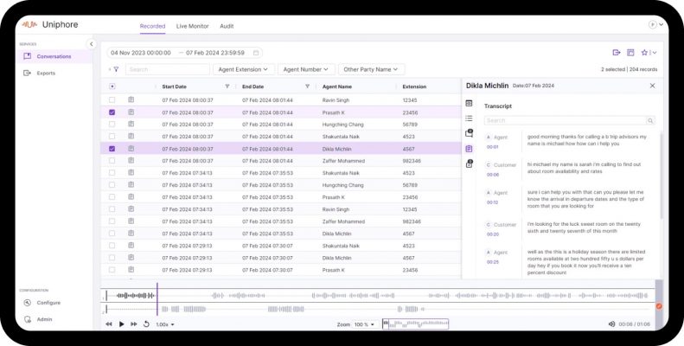Toggle the select-all checkbox in table header
This screenshot has height=346, width=684.
112,86
